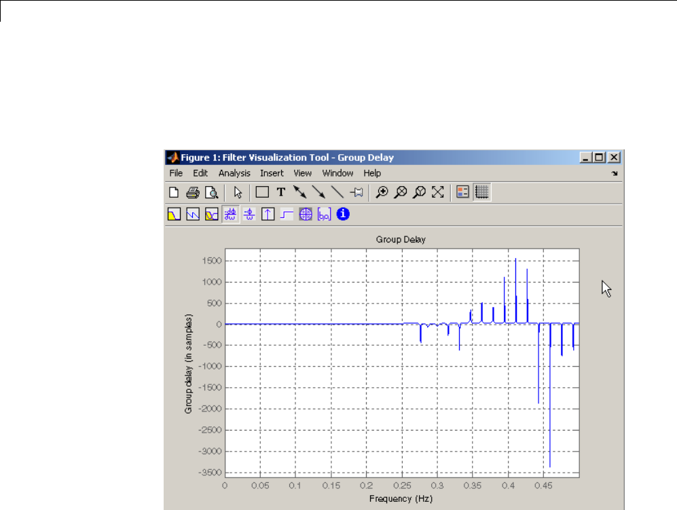
Task: Open the Insert menu
Action: click(272, 173)
